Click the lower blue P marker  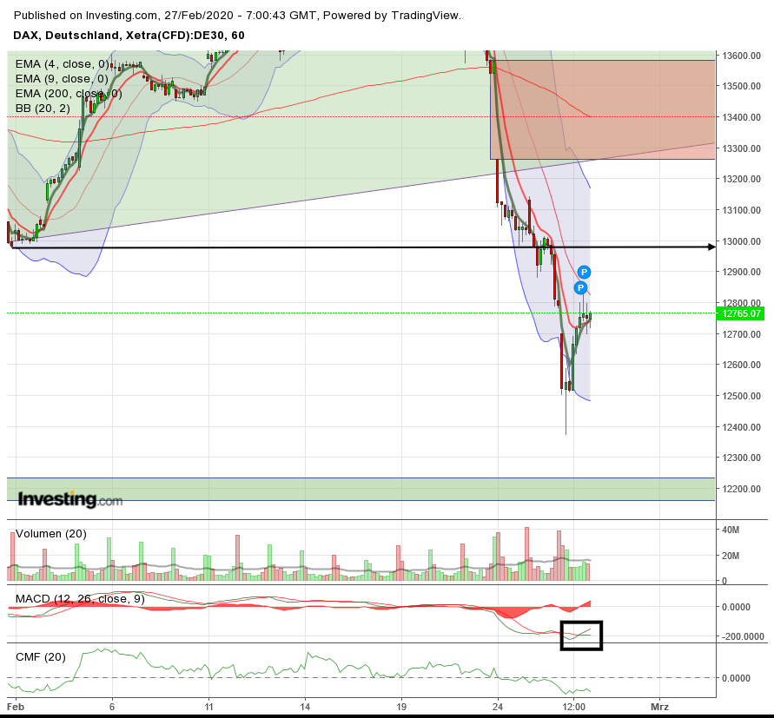tap(580, 287)
